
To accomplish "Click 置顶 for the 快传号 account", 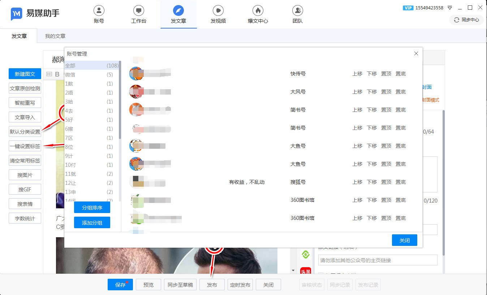I will (386, 74).
